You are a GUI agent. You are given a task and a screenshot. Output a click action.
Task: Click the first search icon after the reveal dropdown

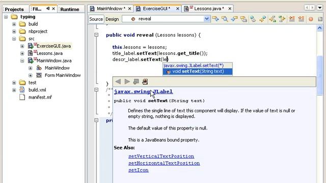[215, 19]
